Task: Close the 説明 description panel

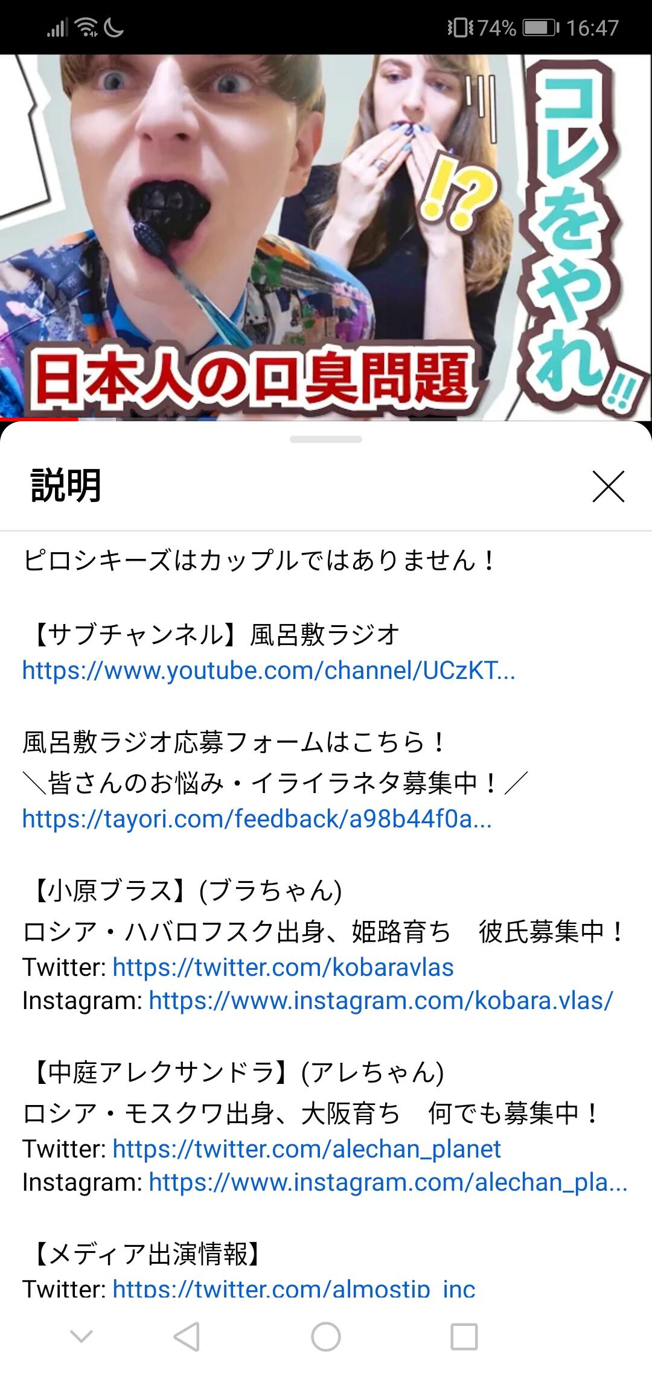Action: click(608, 486)
